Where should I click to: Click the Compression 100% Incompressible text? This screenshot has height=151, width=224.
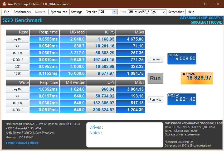pos(188,145)
